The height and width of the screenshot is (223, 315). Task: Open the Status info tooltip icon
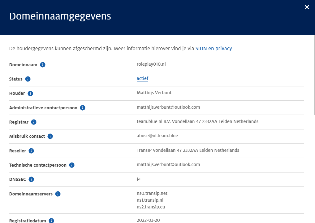(x=28, y=79)
